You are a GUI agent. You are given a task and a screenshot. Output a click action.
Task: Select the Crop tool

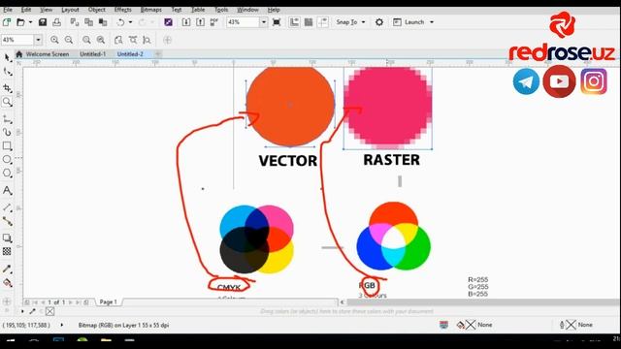point(7,88)
